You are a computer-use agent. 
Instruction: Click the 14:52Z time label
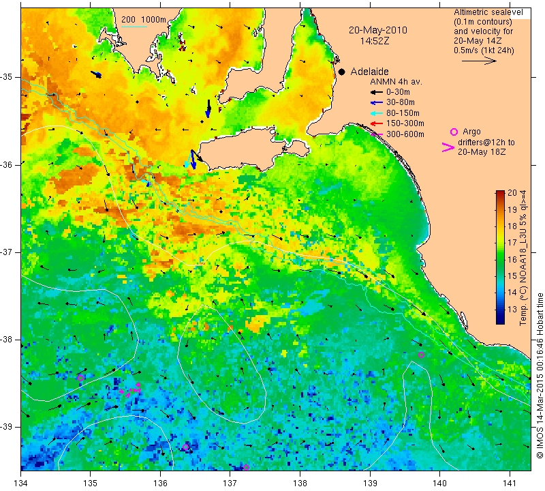tap(375, 41)
